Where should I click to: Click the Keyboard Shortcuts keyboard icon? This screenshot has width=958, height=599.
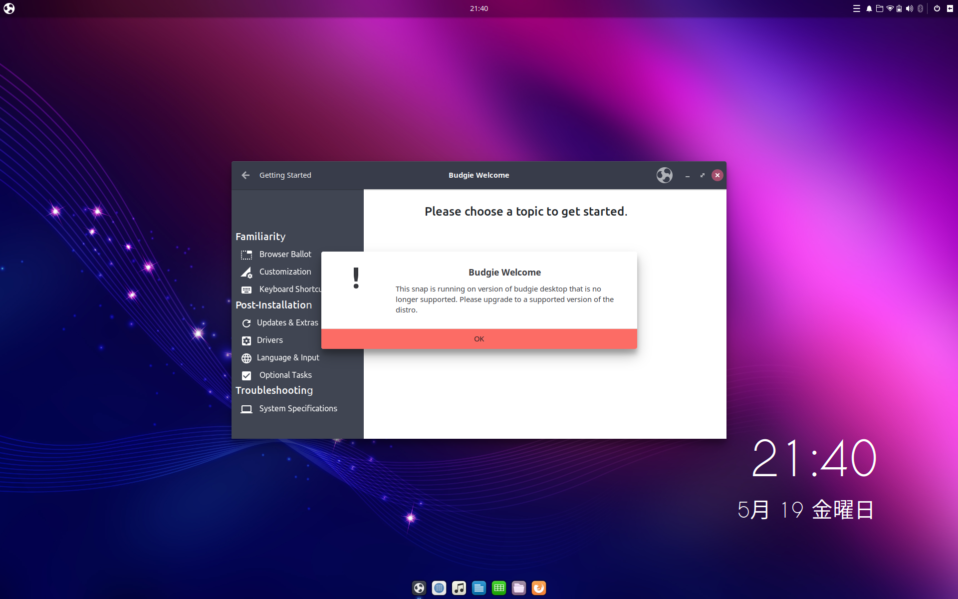pos(246,290)
